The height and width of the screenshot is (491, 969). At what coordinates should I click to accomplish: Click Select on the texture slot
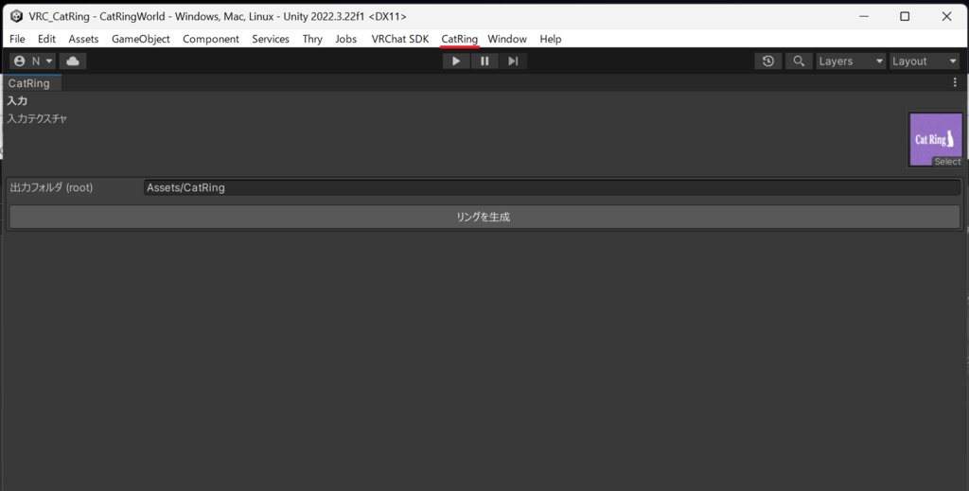(x=947, y=162)
